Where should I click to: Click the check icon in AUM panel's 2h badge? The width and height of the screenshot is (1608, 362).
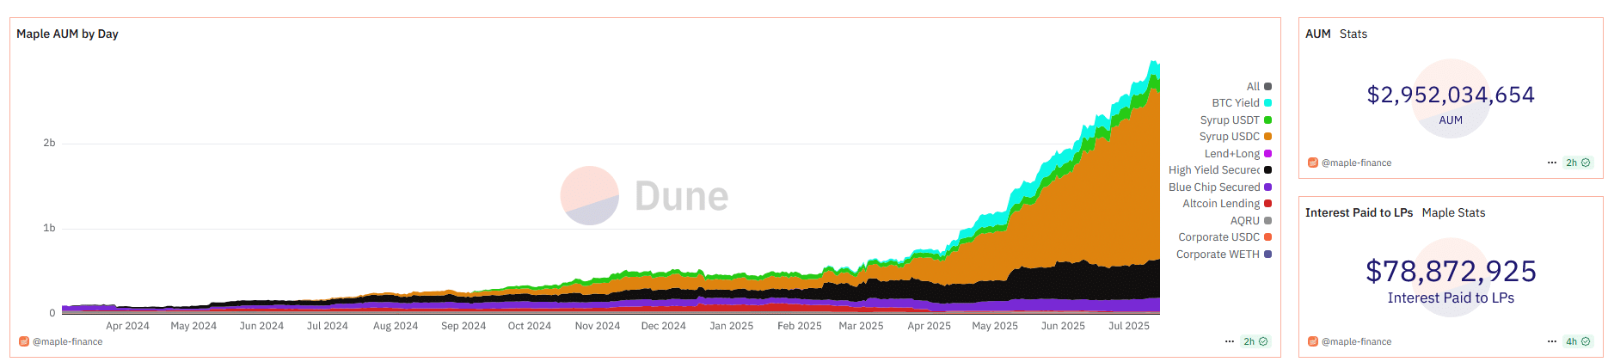tap(1586, 163)
